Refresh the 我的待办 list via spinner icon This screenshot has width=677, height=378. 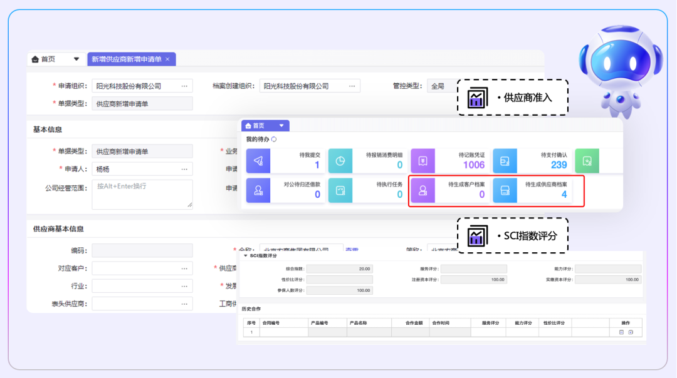[x=274, y=140]
